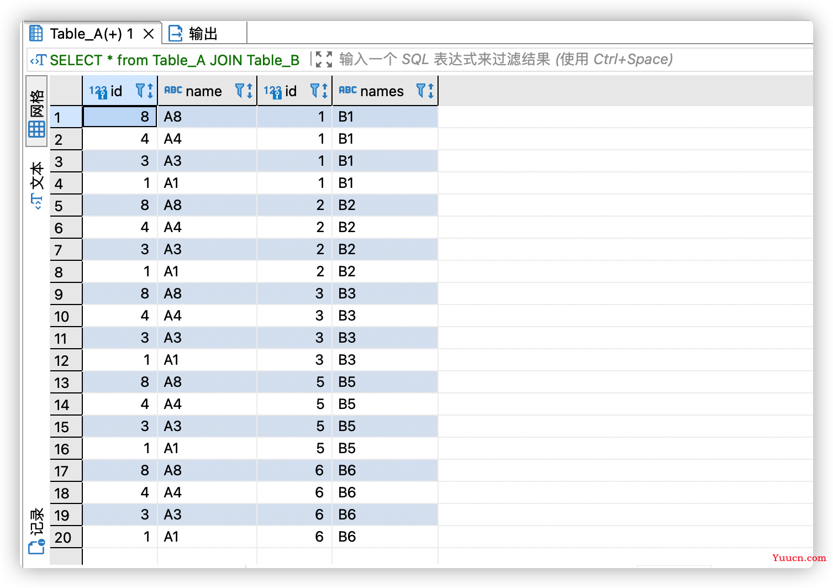Click names cell B2 in row 5

385,205
